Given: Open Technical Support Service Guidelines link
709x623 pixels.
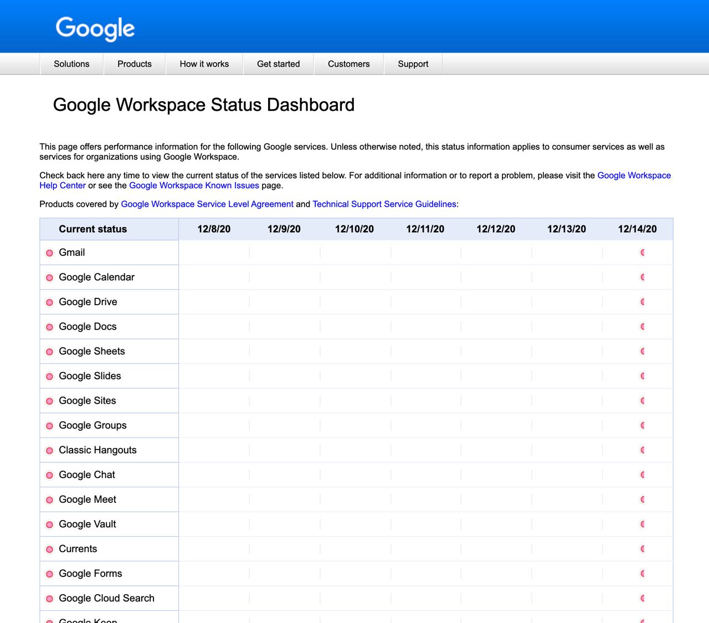Looking at the screenshot, I should click(384, 204).
